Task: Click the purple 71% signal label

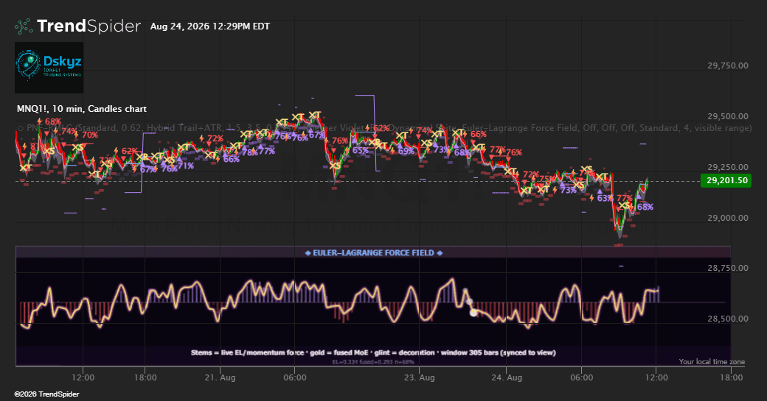Action: click(x=186, y=166)
